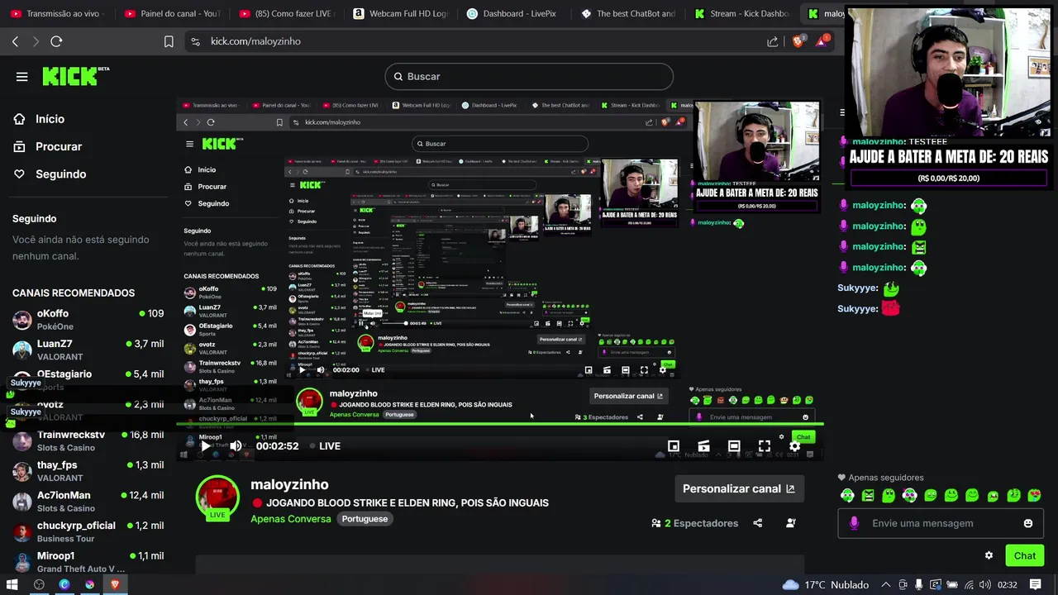Reload the kick.com page
Viewport: 1058px width, 595px height.
(x=56, y=41)
